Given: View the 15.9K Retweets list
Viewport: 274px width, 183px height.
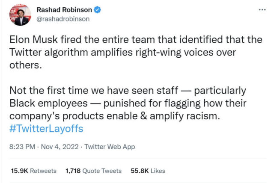Looking at the screenshot, I should 33,171.
